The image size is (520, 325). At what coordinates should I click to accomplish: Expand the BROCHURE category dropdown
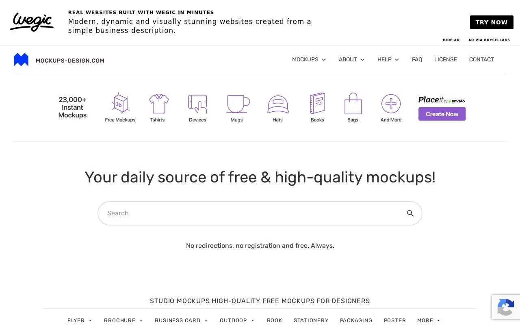[x=123, y=320]
